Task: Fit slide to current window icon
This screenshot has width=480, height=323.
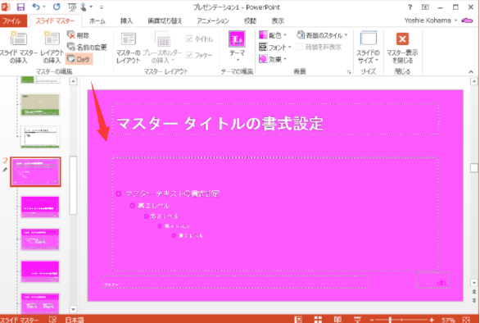Action: click(x=467, y=320)
